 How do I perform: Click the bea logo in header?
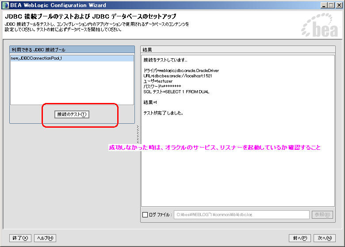[x=319, y=29]
